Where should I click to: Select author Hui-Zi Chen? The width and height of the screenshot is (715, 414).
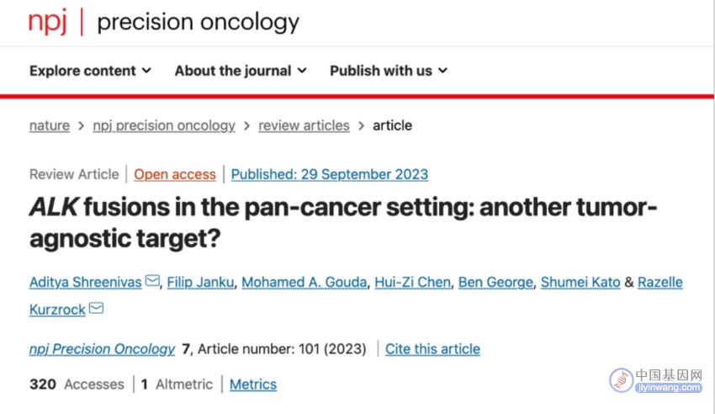(413, 282)
